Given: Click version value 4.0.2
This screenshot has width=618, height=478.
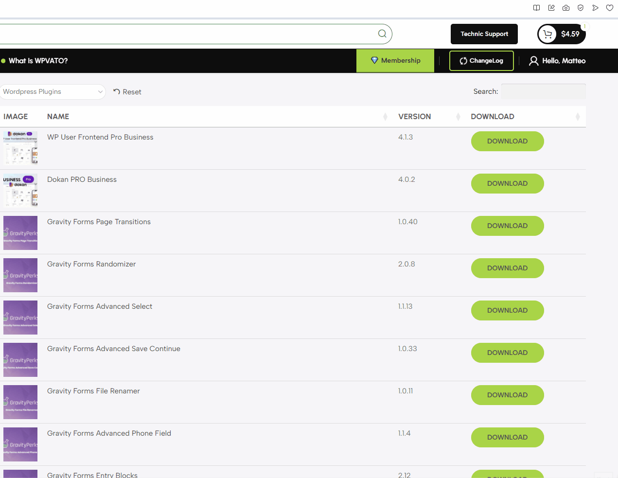Looking at the screenshot, I should pyautogui.click(x=406, y=179).
